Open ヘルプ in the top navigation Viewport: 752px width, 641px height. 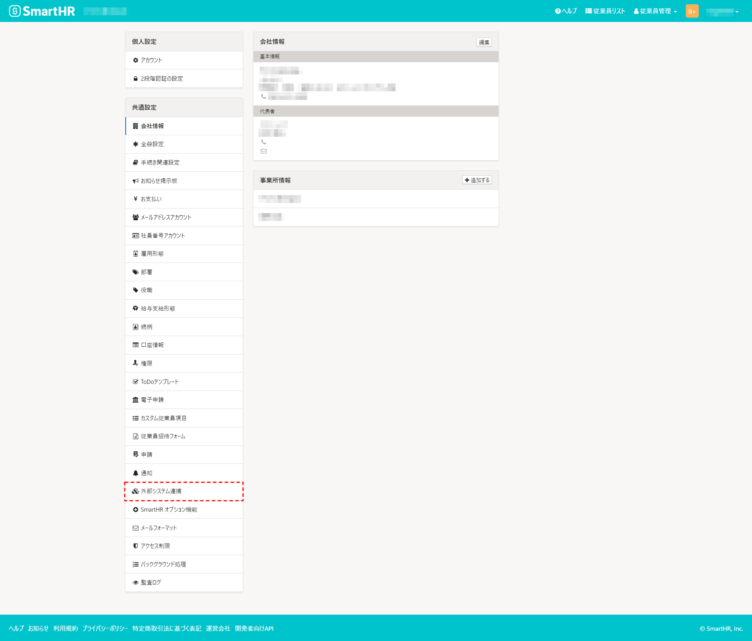(x=566, y=11)
